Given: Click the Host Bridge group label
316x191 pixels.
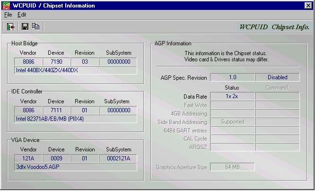Looking at the screenshot, I should tap(25, 43).
